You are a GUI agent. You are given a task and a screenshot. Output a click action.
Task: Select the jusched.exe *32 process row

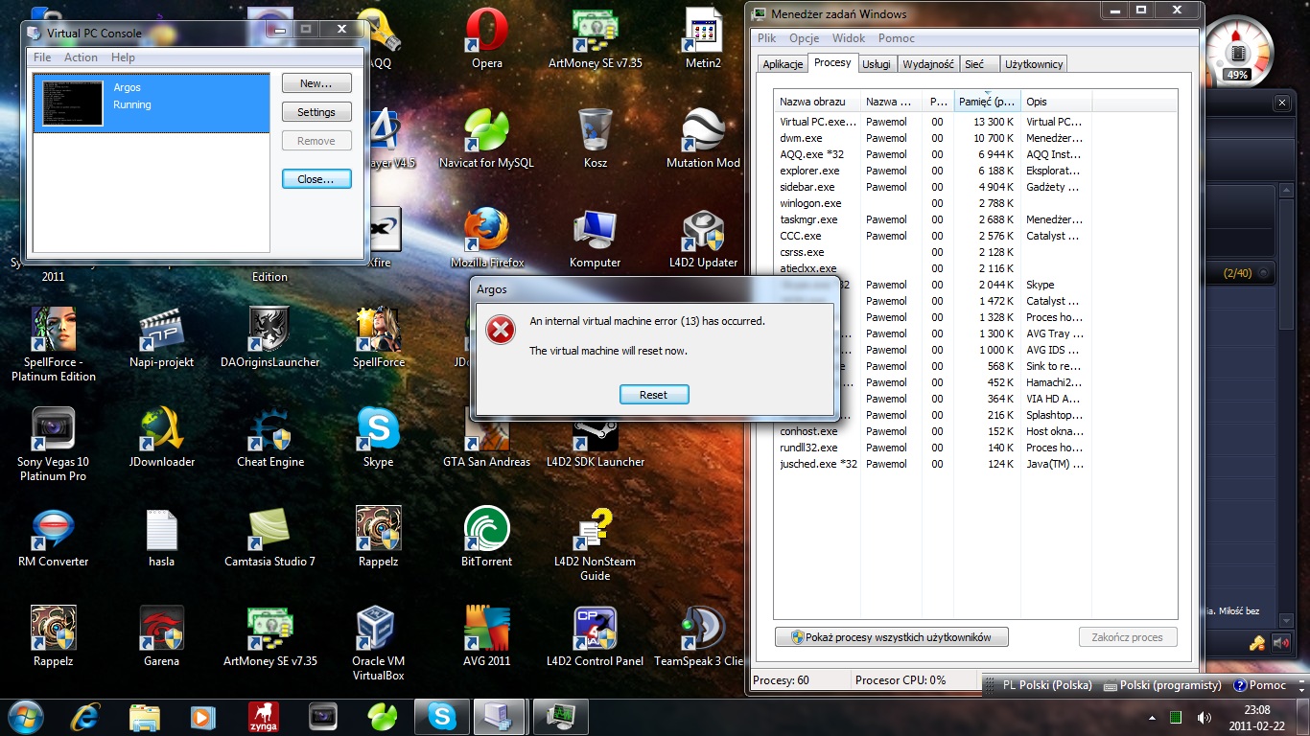tap(975, 464)
